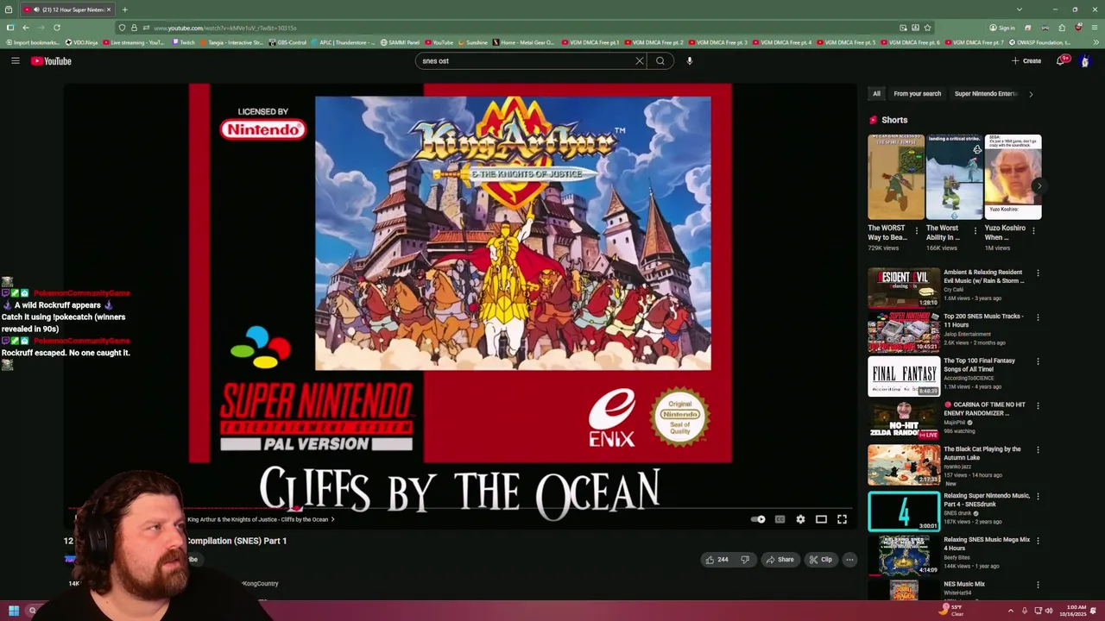Clear the search text with X icon
1105x621 pixels.
(640, 60)
